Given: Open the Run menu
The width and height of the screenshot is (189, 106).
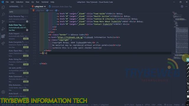Looking at the screenshot, I should pos(38,2).
